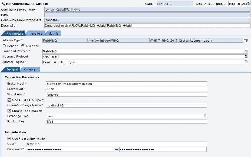Toggle the Enable Topic support checkbox
This screenshot has width=251, height=157.
tap(9, 111)
